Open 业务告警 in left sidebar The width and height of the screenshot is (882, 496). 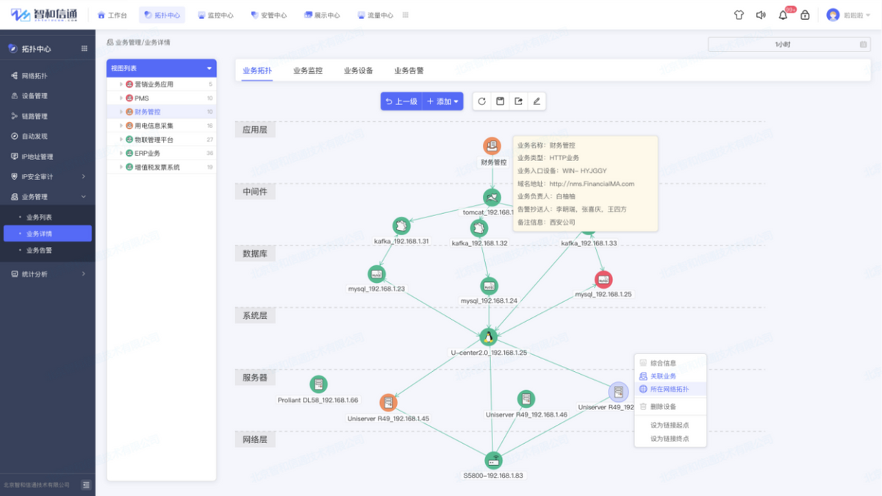tap(39, 250)
